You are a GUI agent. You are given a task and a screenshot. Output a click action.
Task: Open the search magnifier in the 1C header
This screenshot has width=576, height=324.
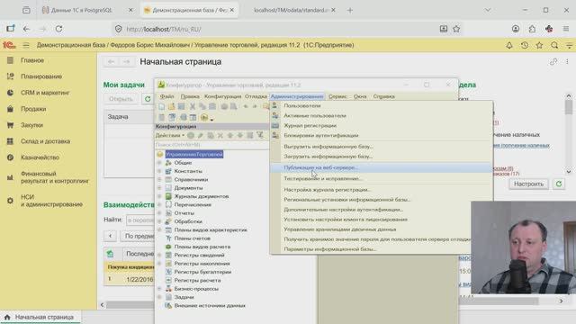coord(554,45)
